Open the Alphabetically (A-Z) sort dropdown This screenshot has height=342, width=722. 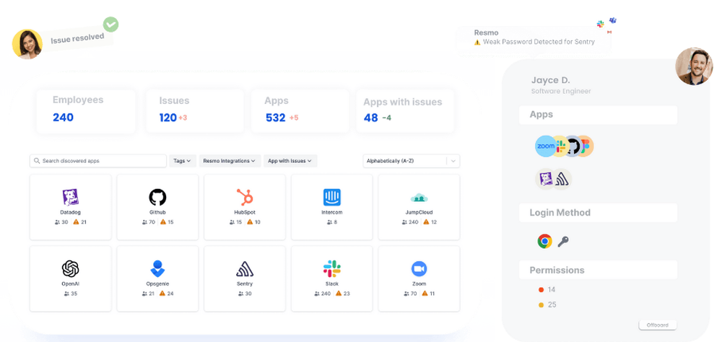pyautogui.click(x=412, y=161)
